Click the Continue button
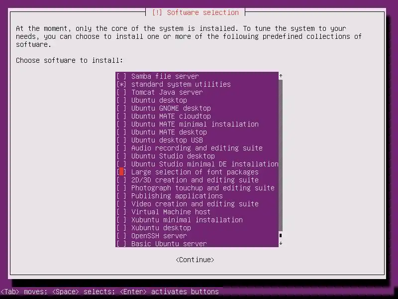 click(x=195, y=260)
